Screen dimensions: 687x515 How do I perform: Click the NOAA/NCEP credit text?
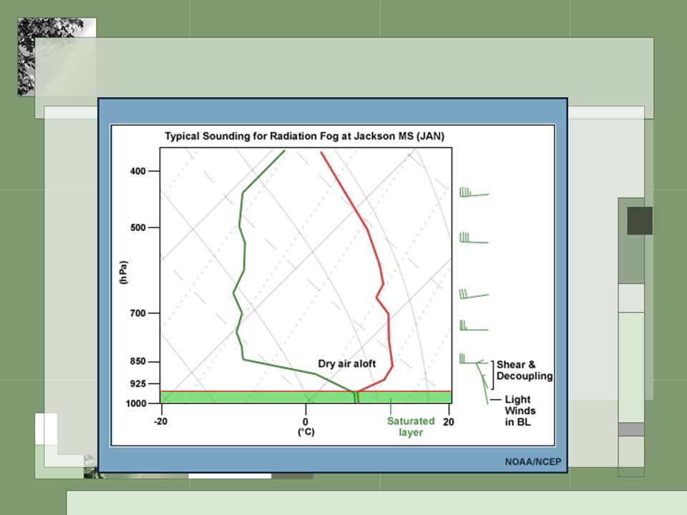pos(532,461)
